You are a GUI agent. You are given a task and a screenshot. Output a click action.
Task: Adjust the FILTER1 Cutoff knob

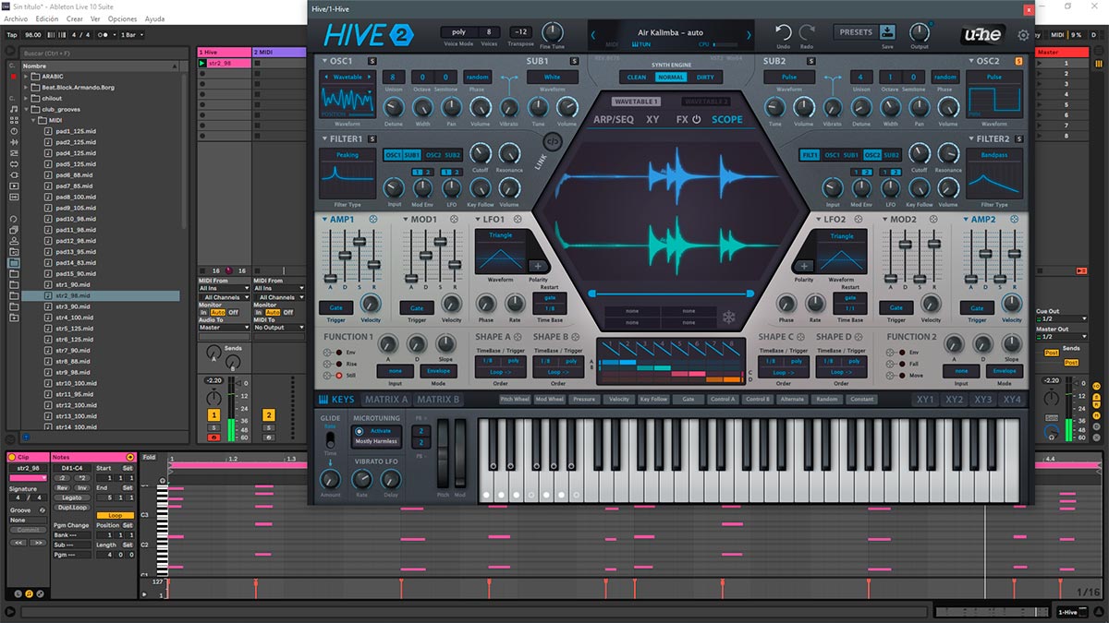(480, 153)
